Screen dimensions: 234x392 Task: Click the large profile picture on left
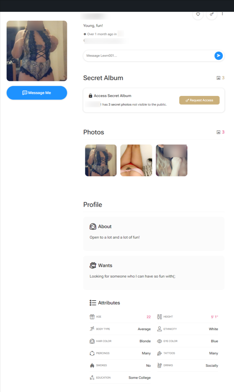click(x=37, y=51)
